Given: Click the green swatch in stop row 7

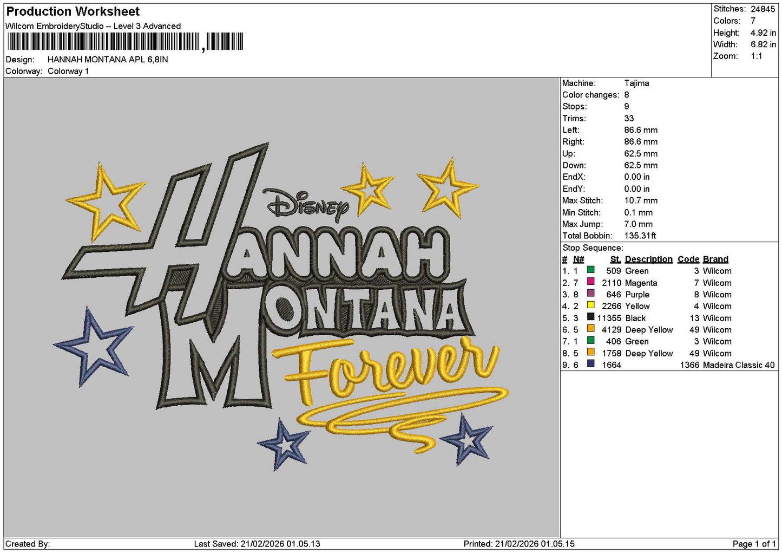Looking at the screenshot, I should coord(591,340).
